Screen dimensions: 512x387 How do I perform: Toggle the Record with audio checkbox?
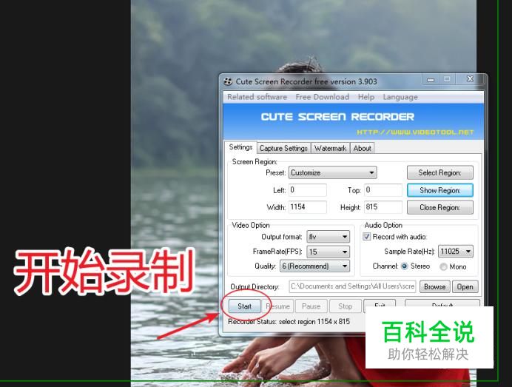coord(367,237)
